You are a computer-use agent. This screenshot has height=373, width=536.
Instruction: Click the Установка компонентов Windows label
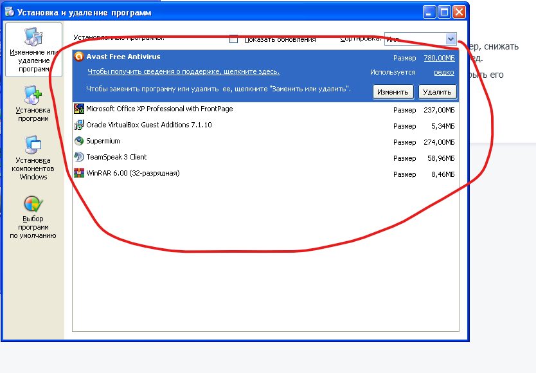pos(33,168)
